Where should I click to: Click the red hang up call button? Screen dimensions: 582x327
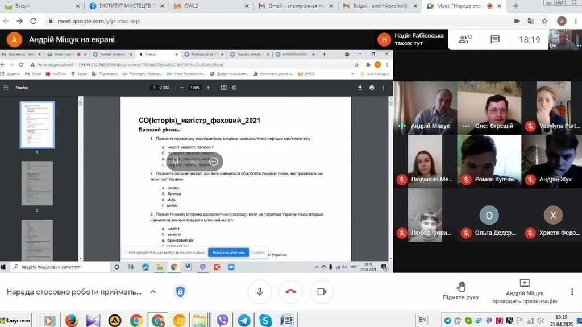coord(290,292)
